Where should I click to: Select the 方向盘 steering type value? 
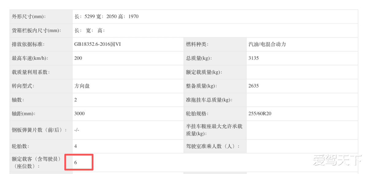pyautogui.click(x=82, y=86)
